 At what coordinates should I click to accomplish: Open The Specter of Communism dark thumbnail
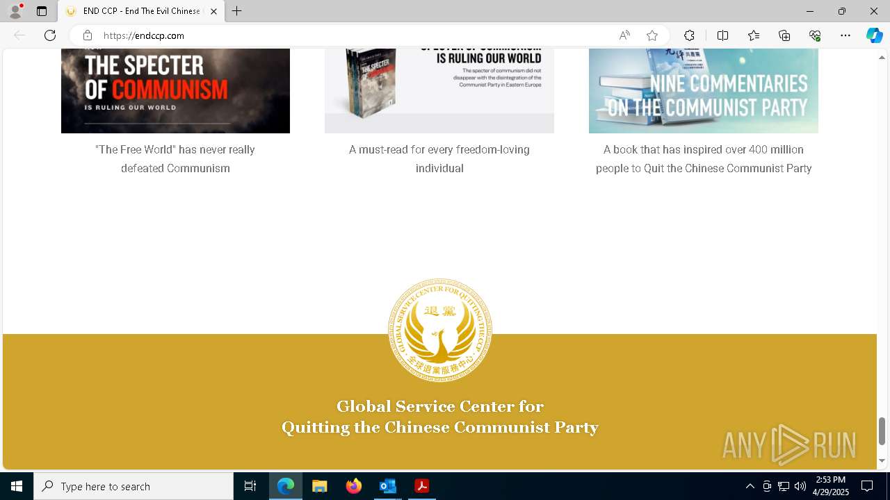[x=175, y=91]
